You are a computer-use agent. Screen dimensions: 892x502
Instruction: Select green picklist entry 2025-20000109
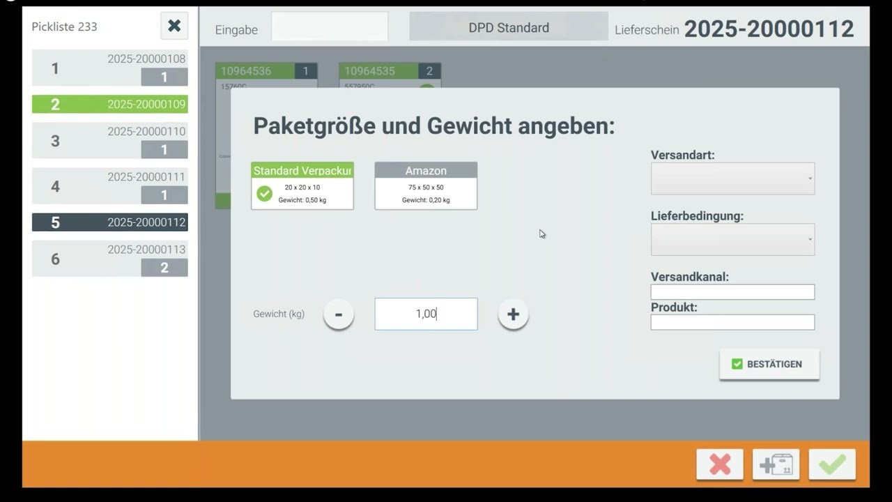[x=110, y=105]
